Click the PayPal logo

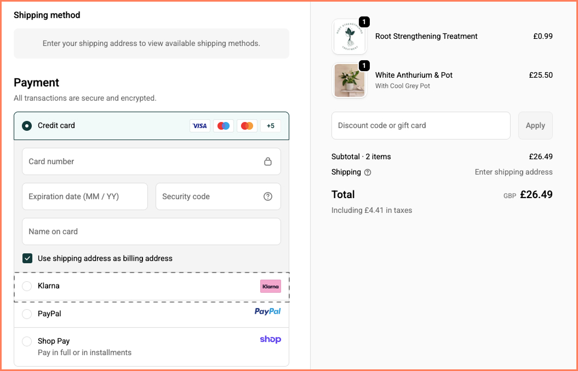tap(267, 312)
